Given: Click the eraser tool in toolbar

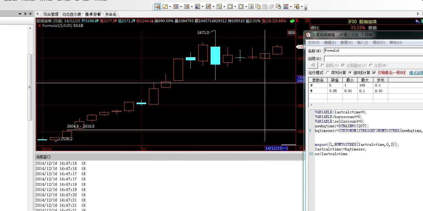Looking at the screenshot, I should pos(271,6).
